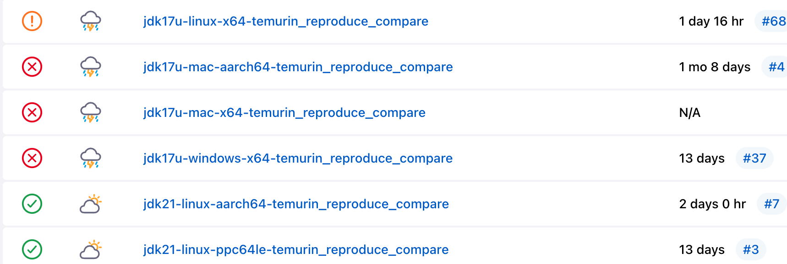Open jdk21-linux-ppc64le-temurin_reproduce_compare job
The image size is (787, 264).
coord(296,249)
